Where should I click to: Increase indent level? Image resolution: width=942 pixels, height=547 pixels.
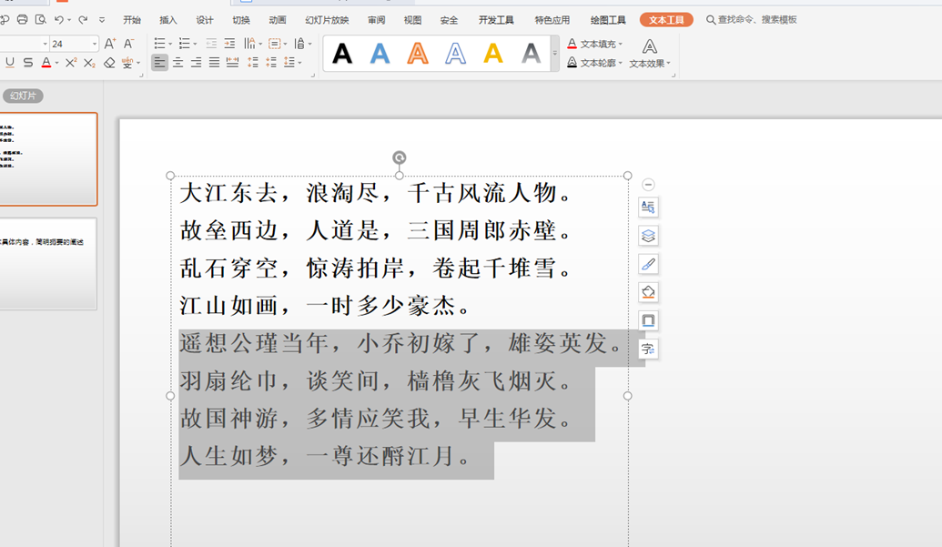229,43
